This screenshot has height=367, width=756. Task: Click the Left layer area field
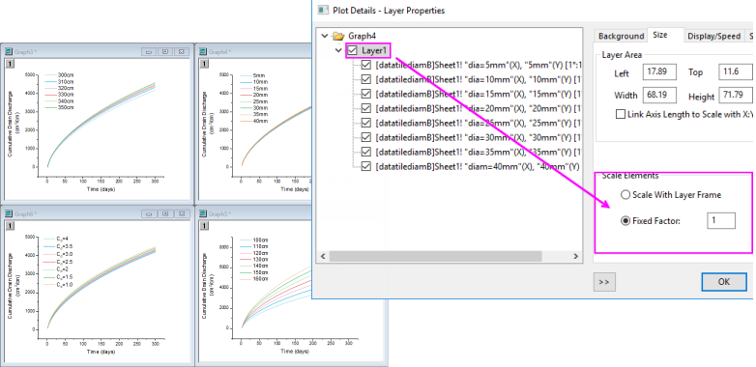(659, 72)
